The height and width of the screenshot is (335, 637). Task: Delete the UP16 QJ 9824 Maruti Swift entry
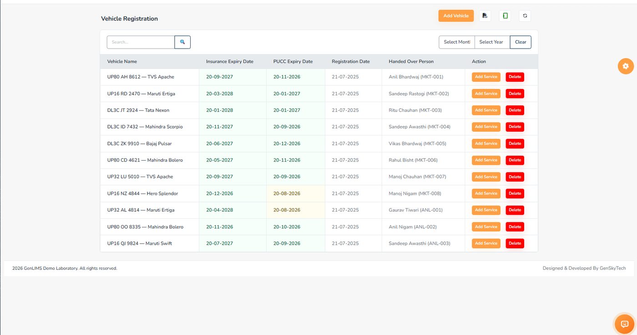pos(515,243)
